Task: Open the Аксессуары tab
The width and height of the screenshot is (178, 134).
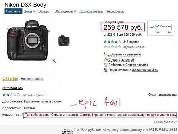Action: point(116,12)
